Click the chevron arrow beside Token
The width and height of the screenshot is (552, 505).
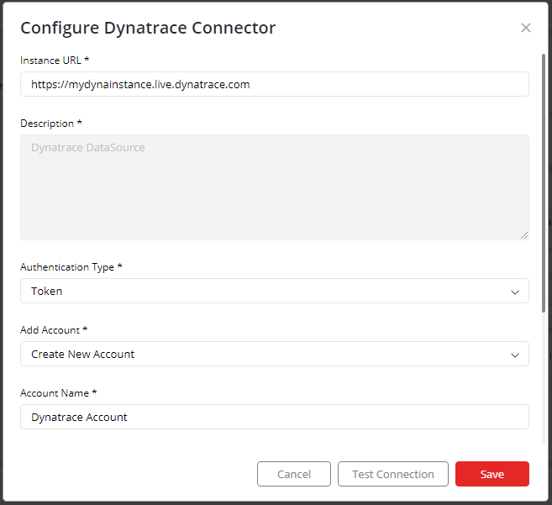tap(515, 292)
